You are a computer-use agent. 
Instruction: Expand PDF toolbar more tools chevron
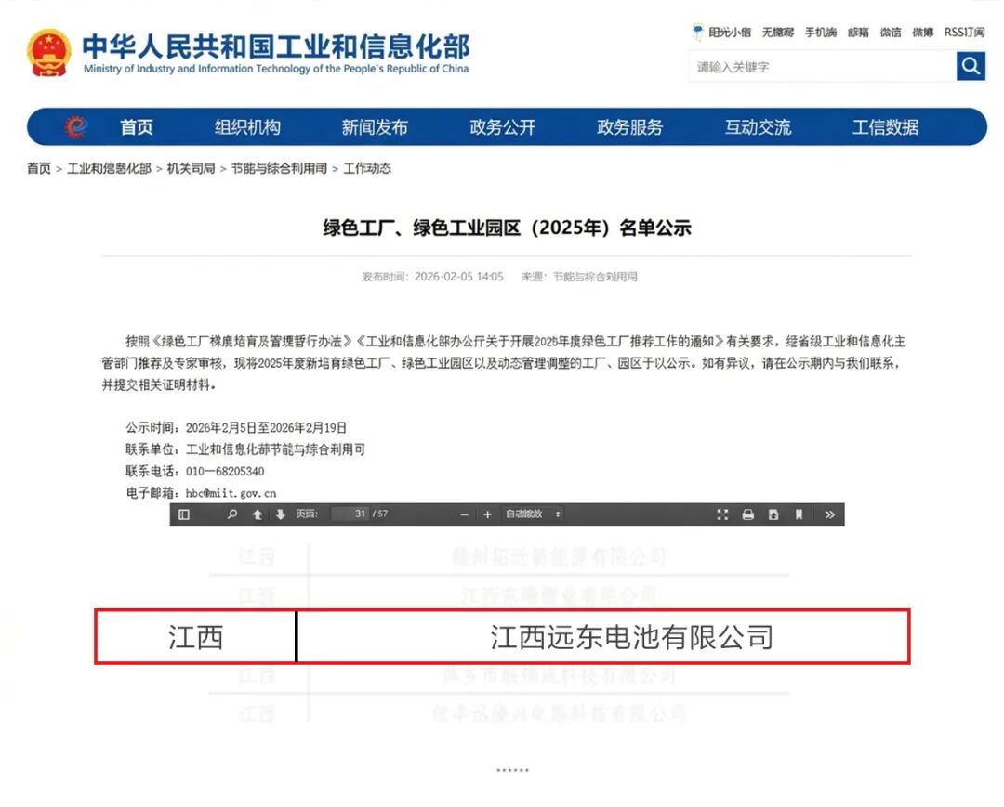829,514
